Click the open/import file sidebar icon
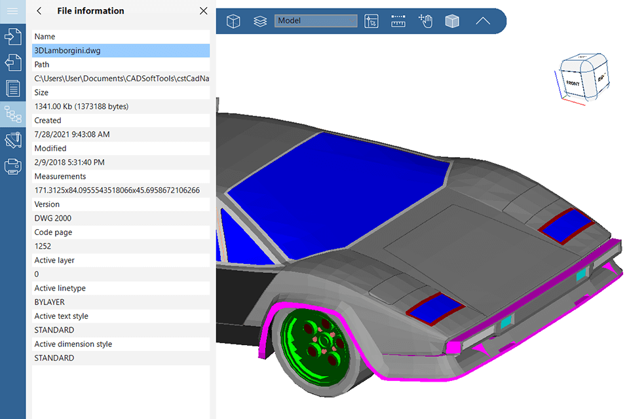Screen dimensions: 629x419 click(12, 36)
